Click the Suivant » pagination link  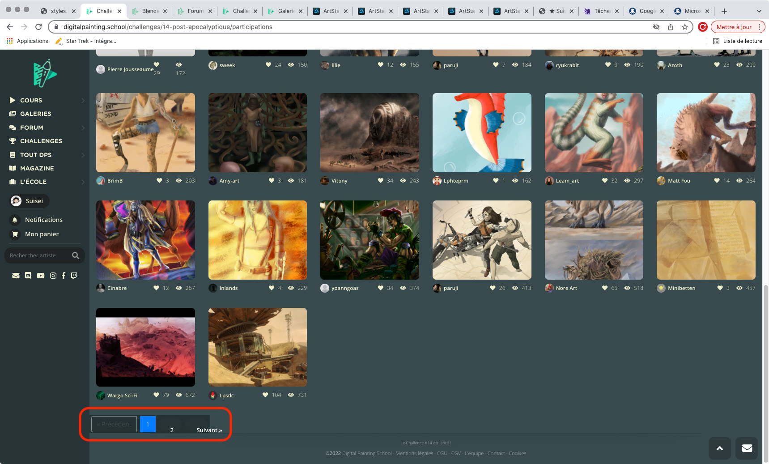coord(209,430)
